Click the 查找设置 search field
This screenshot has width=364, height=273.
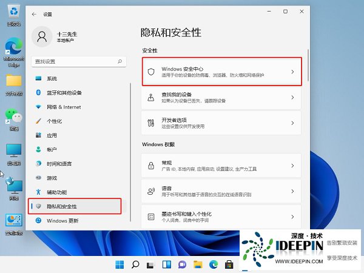tap(79, 61)
